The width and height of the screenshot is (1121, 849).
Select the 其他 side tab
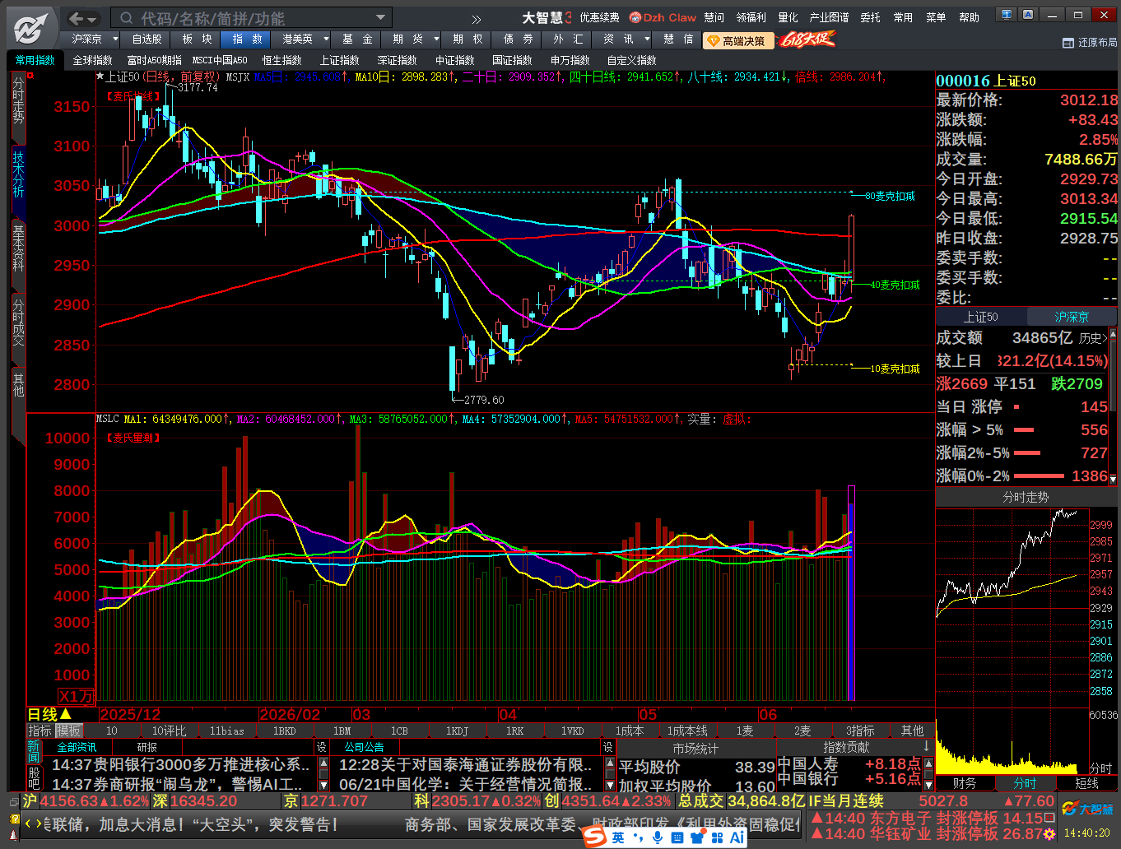(x=18, y=385)
